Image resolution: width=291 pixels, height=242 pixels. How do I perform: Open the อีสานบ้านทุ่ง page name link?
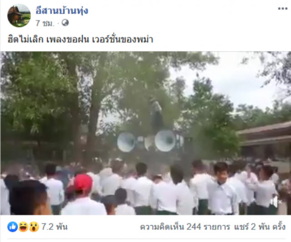pos(62,10)
